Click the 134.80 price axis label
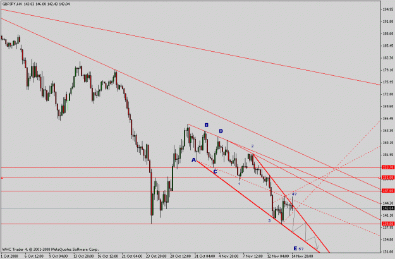The height and width of the screenshot is (259, 395). click(388, 239)
